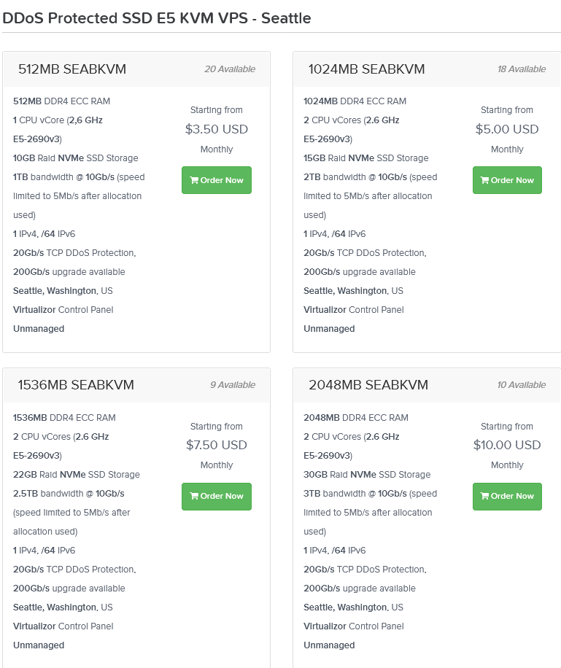The image size is (561, 668).
Task: Click the $5.00 USD price
Action: 507,129
